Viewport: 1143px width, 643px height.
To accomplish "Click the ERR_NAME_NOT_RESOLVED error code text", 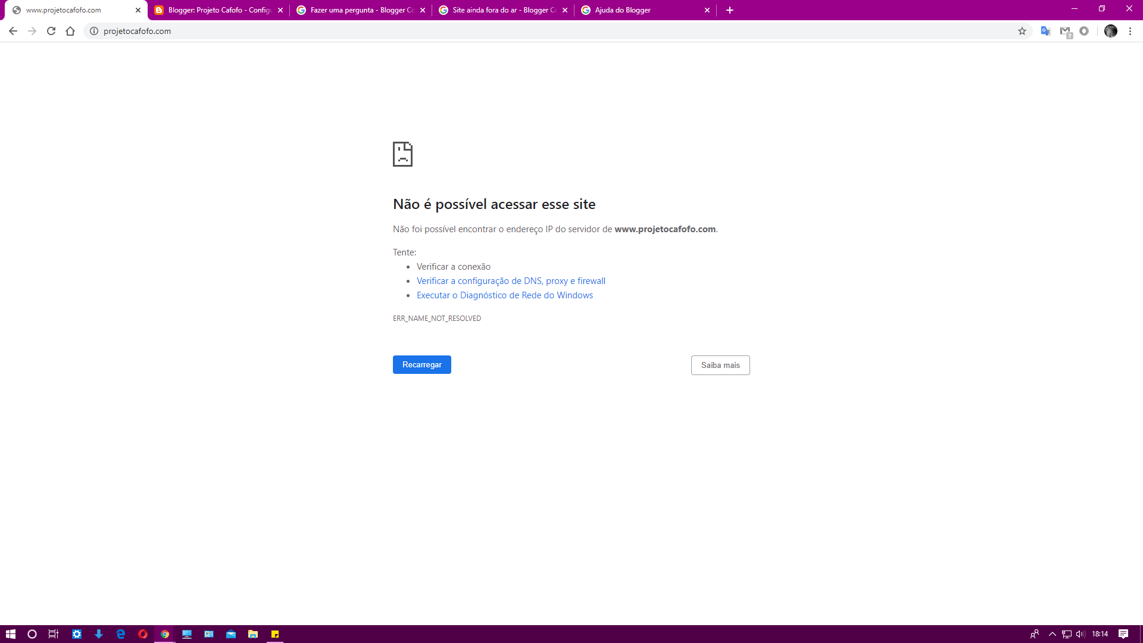I will click(x=437, y=319).
